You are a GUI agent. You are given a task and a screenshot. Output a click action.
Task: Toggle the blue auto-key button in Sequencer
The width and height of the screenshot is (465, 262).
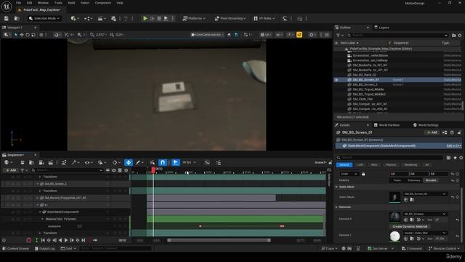pos(129,162)
